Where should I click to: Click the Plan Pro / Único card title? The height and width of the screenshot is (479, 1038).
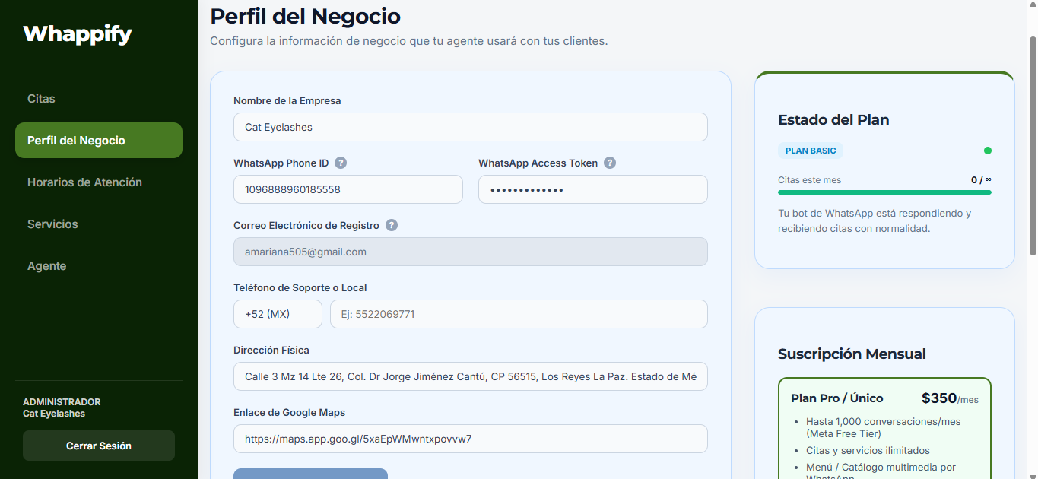click(837, 398)
